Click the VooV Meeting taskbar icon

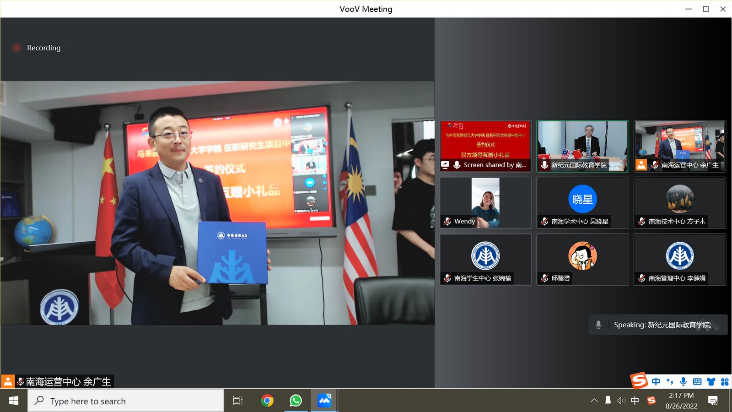324,401
